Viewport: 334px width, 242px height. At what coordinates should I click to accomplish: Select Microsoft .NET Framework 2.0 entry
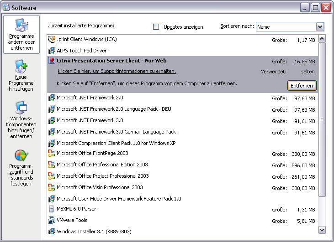coord(182,98)
